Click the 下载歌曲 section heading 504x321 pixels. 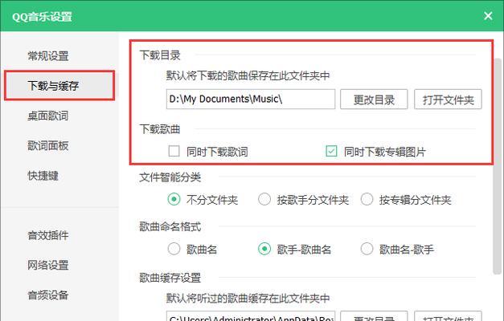tap(160, 129)
